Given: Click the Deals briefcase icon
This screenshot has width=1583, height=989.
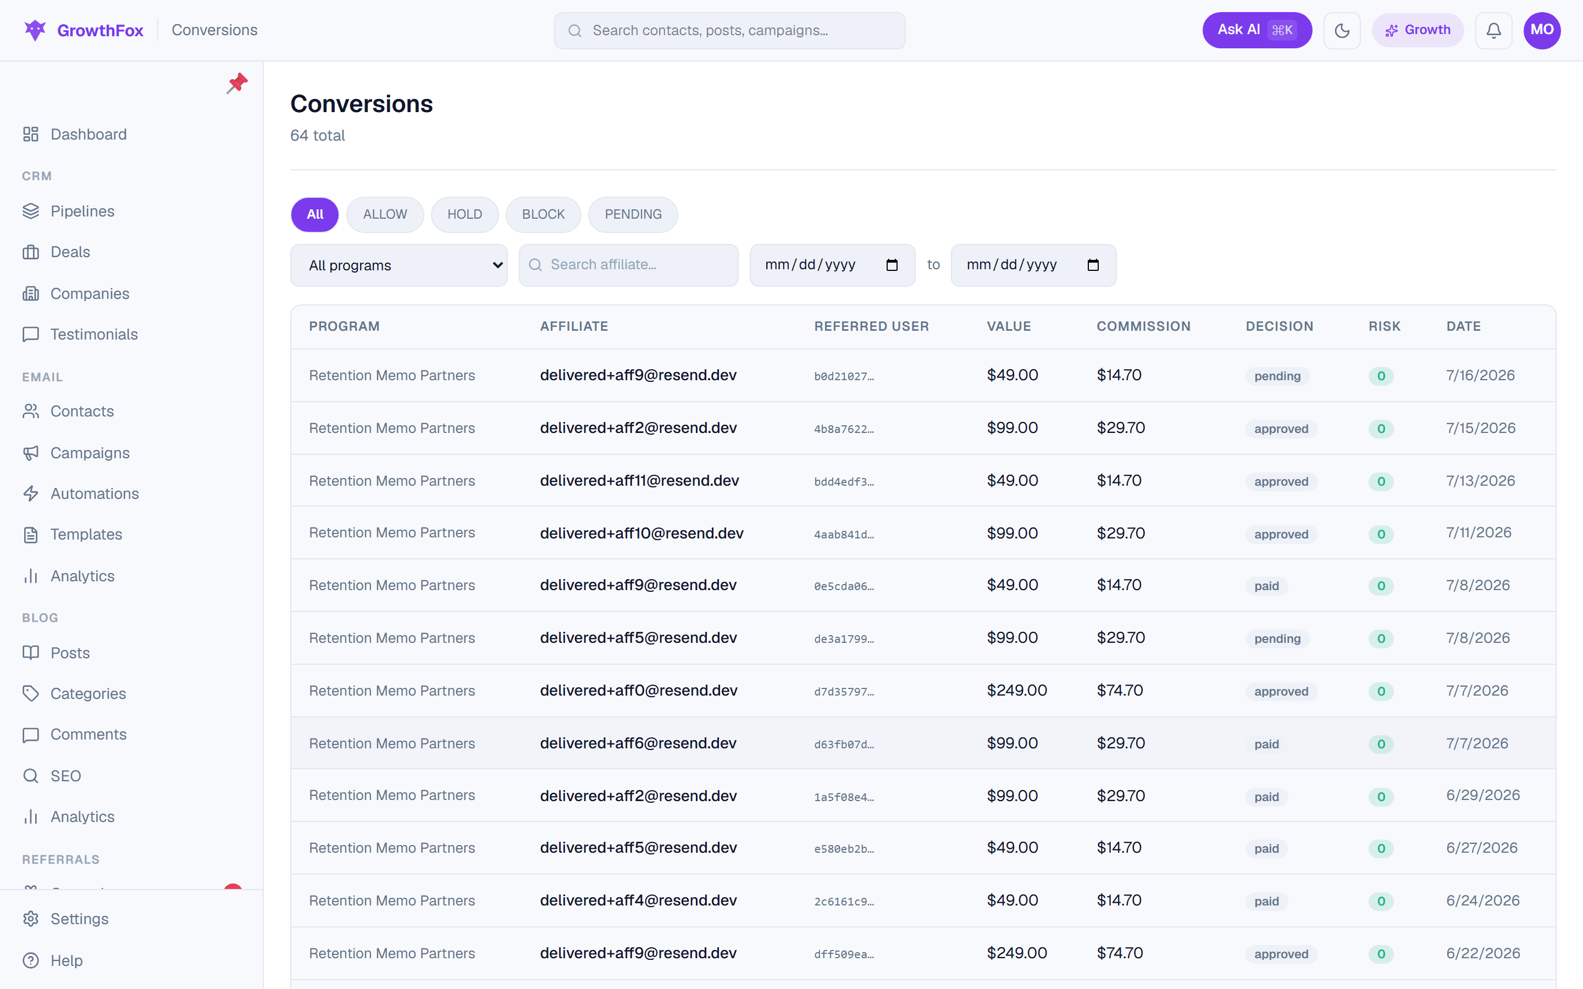Looking at the screenshot, I should (31, 252).
